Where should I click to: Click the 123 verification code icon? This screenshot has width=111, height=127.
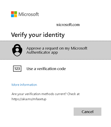point(17,69)
